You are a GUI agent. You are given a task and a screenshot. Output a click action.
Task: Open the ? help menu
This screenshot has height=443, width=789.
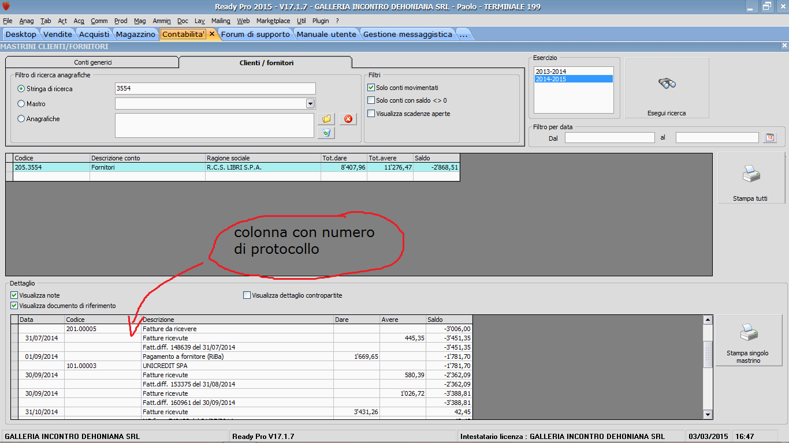pos(337,21)
